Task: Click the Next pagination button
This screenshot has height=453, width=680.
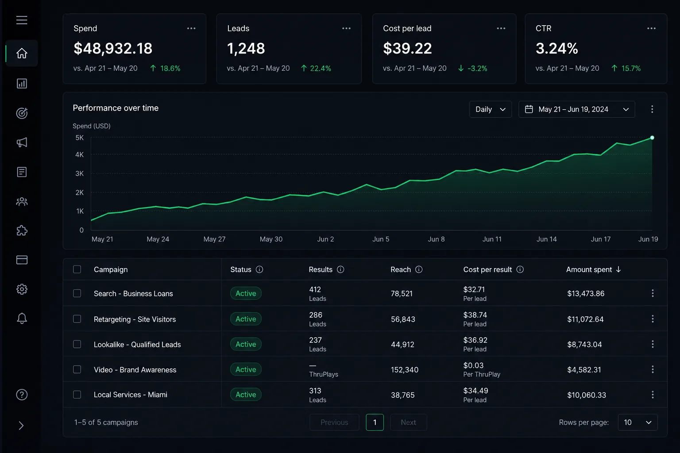Action: point(408,422)
